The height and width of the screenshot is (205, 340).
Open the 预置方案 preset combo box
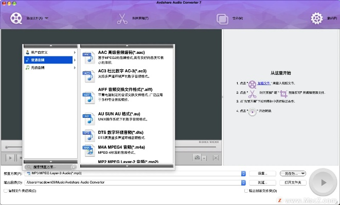tap(135, 173)
